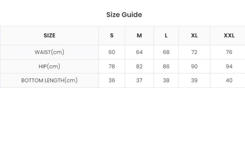This screenshot has width=245, height=153.
Task: Select the BOTTOM LENGTH(cm) row label
Action: pyautogui.click(x=49, y=80)
